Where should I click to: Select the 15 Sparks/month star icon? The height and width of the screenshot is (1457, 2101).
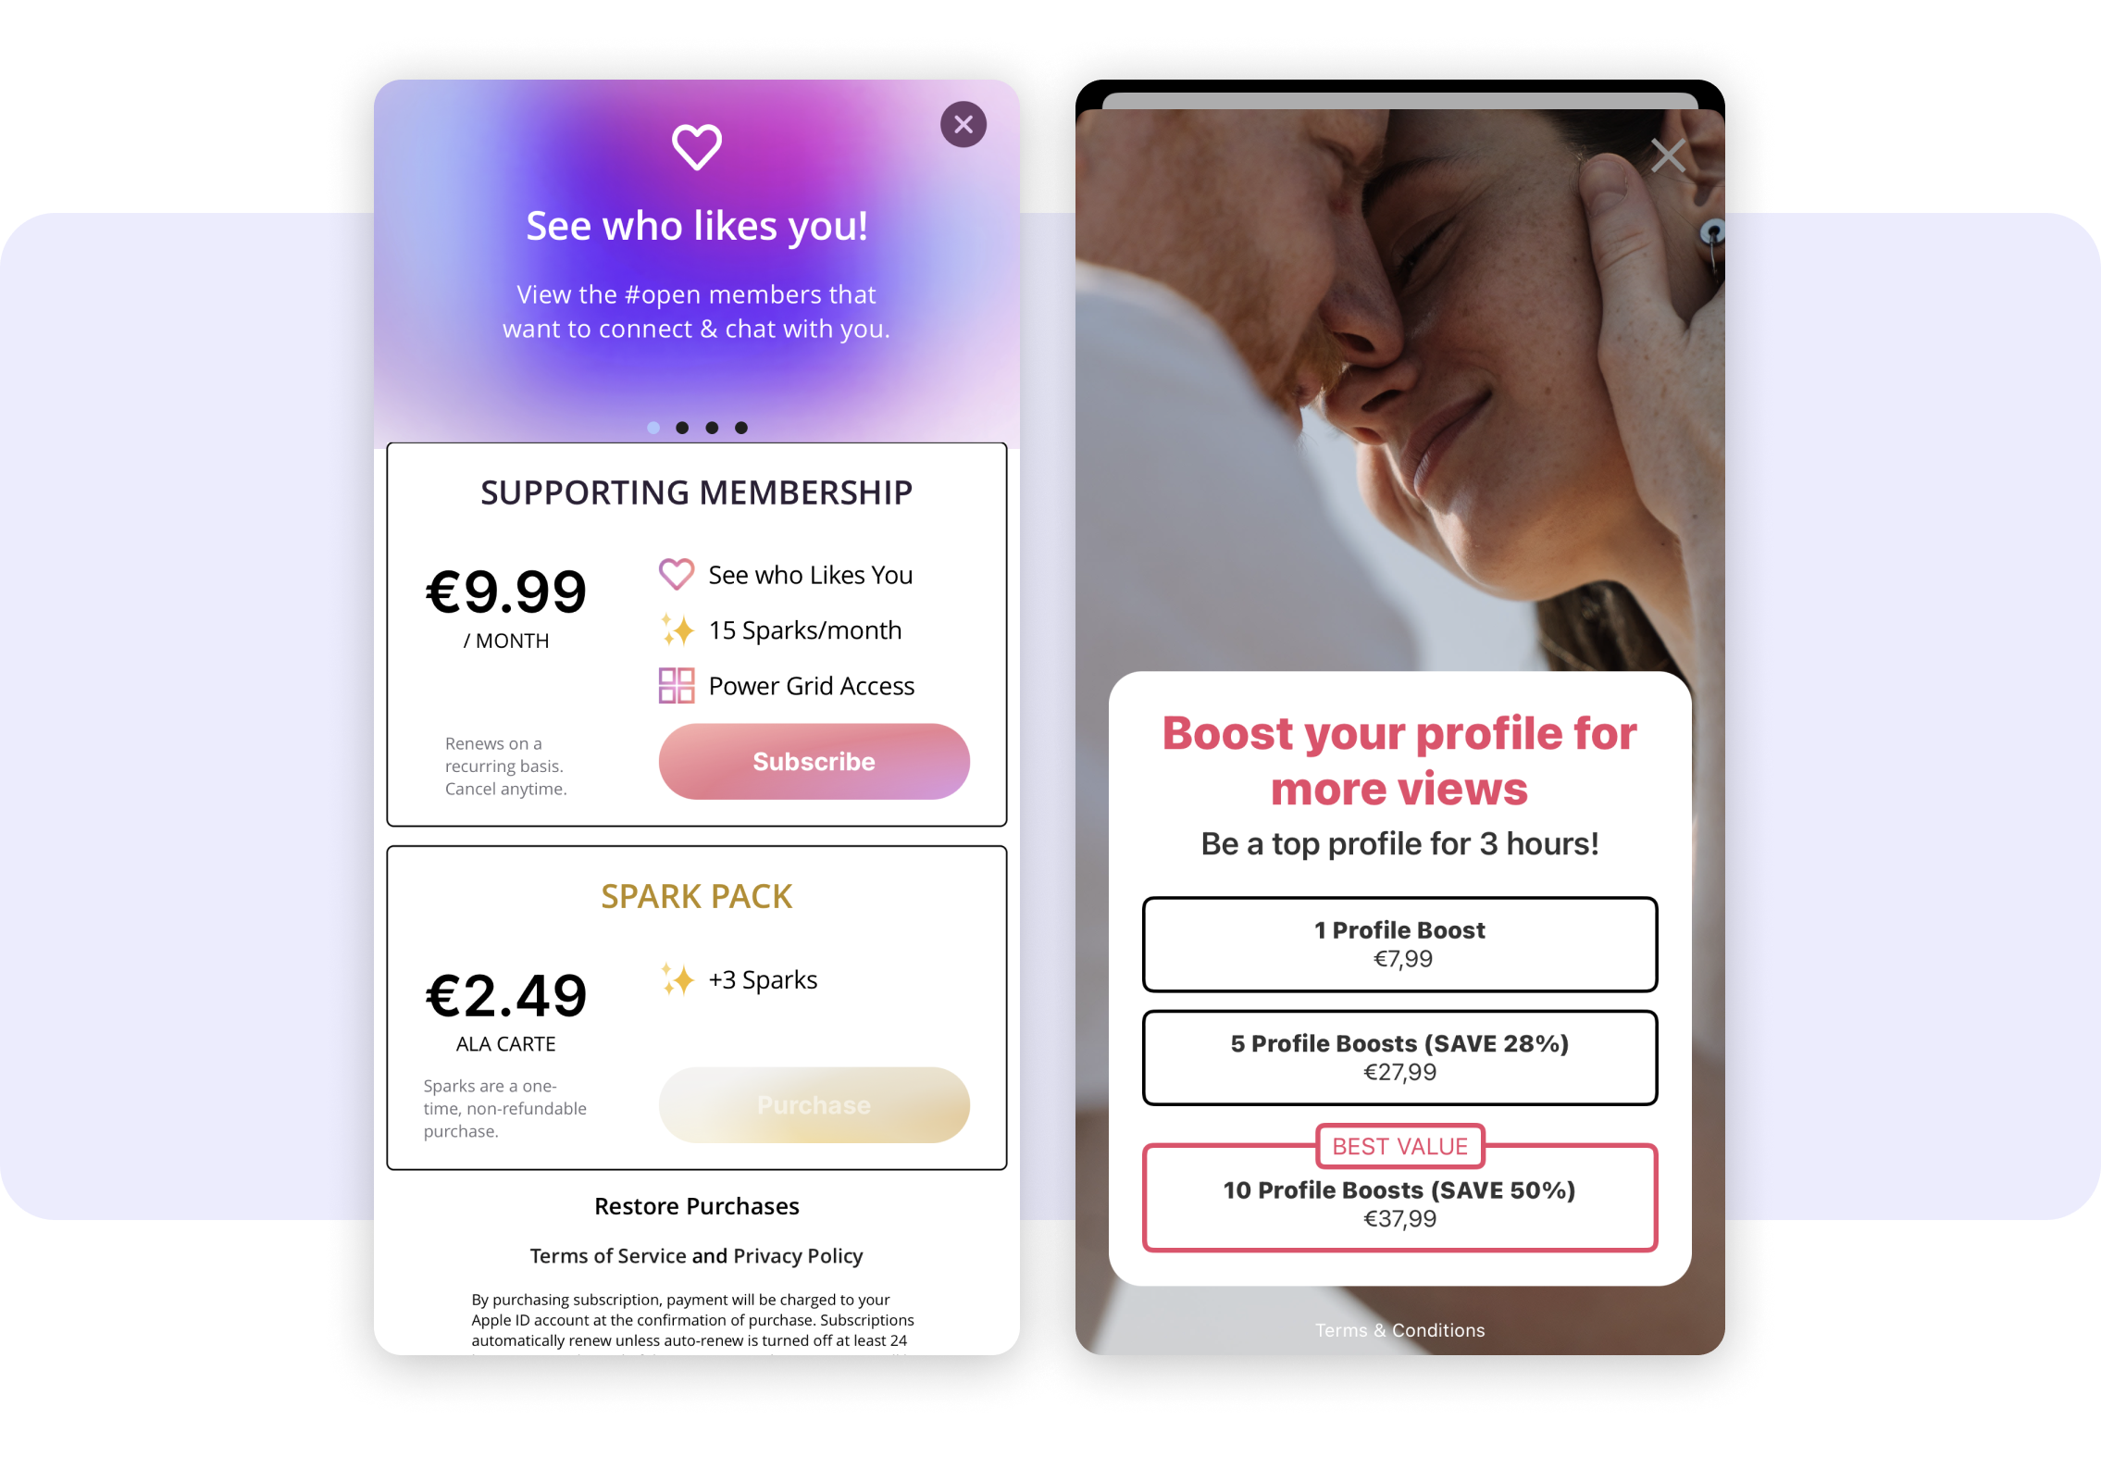pos(676,630)
